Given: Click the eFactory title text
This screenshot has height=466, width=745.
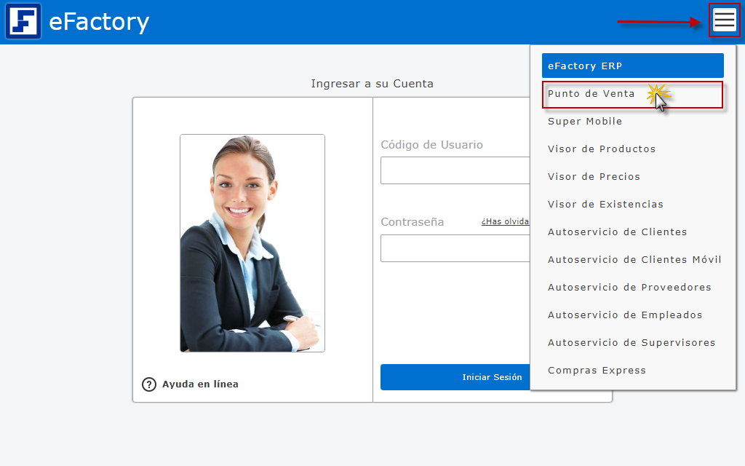Looking at the screenshot, I should [99, 23].
